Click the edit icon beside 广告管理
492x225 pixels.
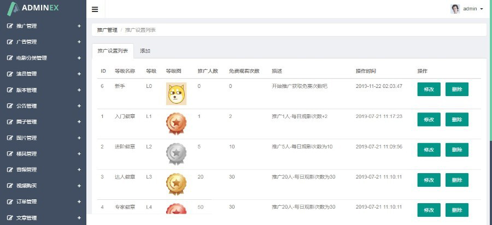(10, 42)
